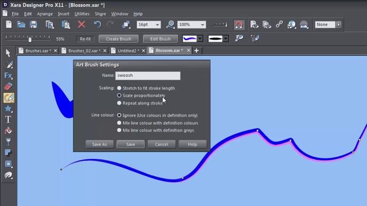The image size is (367, 206).
Task: Click the Publish website globe icon
Action: click(x=291, y=25)
